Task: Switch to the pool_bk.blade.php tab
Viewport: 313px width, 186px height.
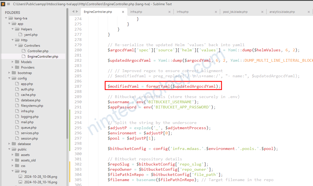Action: pos(235,12)
